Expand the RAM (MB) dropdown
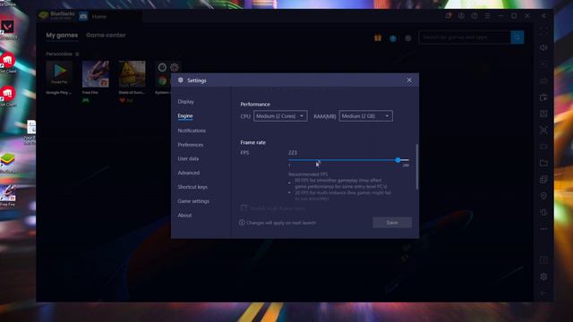Screen dimensions: 573x322 (366, 116)
